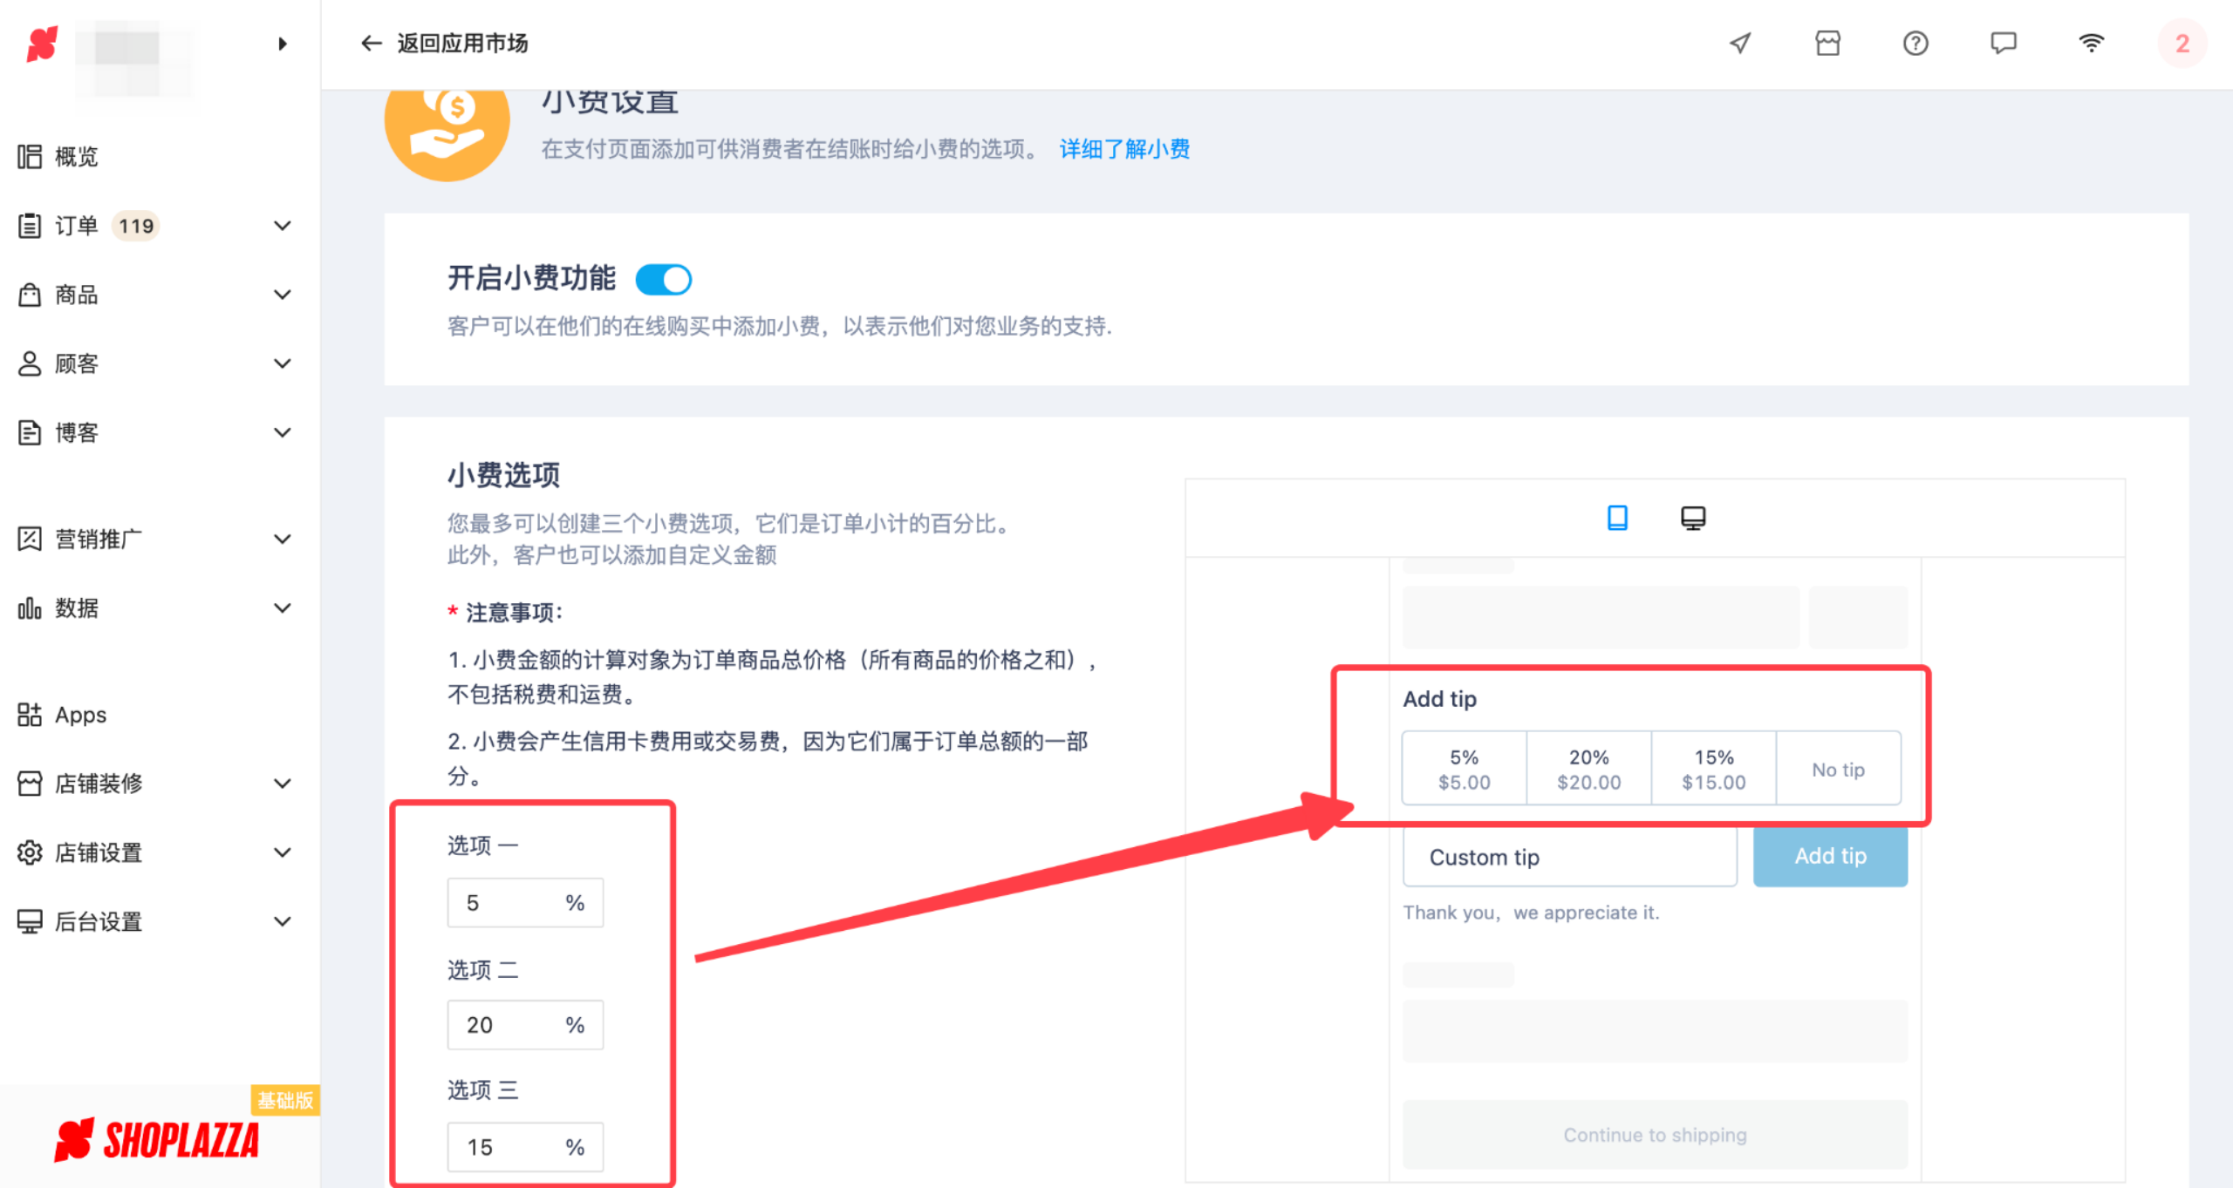Click 选项二 percentage field with 20
Image resolution: width=2233 pixels, height=1188 pixels.
point(525,1025)
